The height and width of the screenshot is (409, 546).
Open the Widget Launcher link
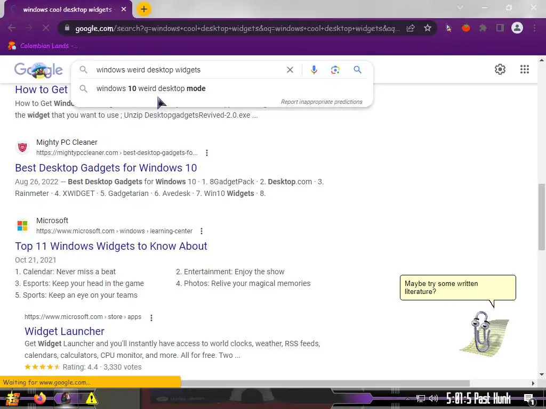(x=65, y=331)
